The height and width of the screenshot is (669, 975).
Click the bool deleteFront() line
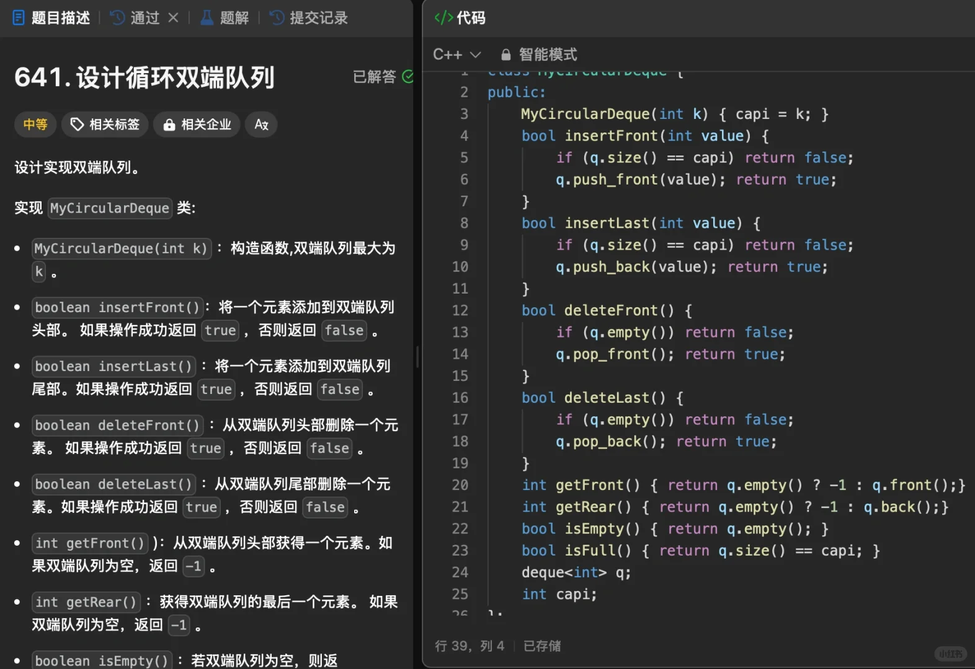(x=607, y=310)
